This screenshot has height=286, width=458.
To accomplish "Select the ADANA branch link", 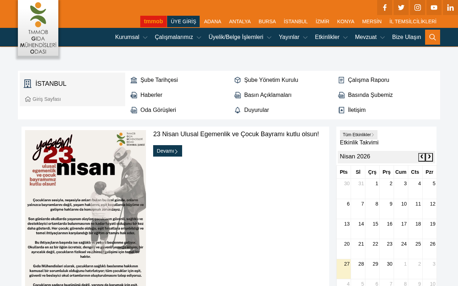I will point(213,21).
